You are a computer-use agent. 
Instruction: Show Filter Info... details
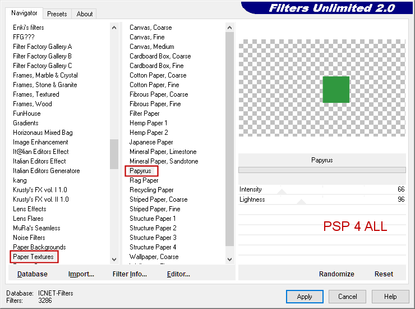click(130, 274)
